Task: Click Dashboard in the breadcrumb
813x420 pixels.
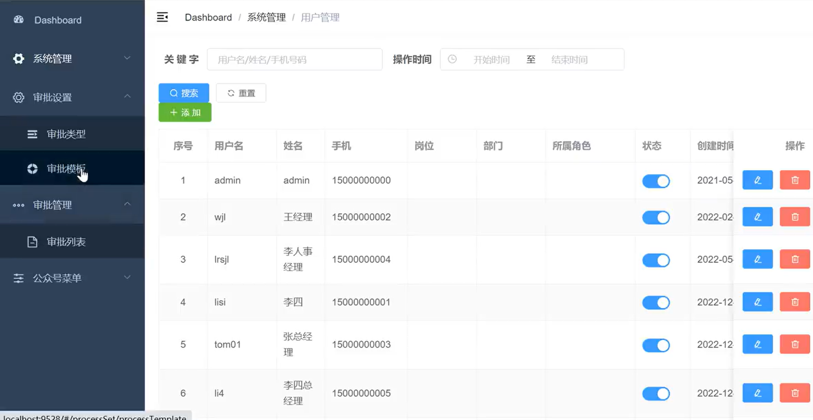Action: coord(208,17)
